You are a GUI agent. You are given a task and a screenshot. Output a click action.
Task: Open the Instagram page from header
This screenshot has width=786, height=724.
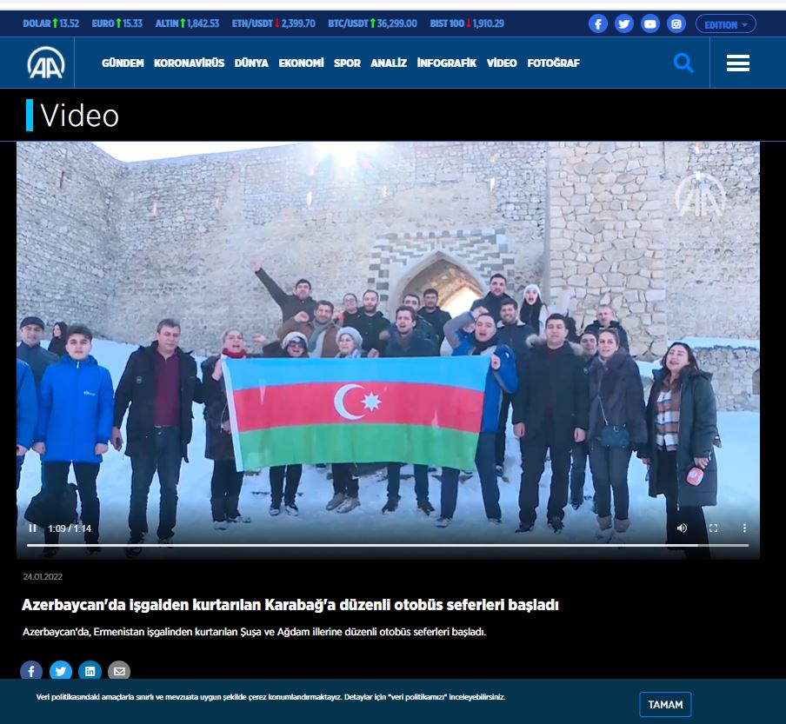point(676,24)
